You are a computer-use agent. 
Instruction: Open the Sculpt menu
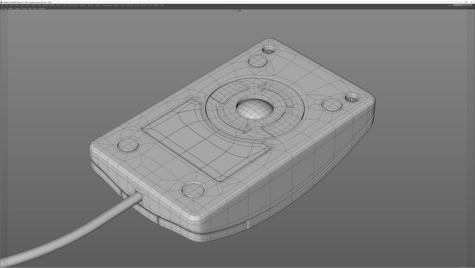point(65,5)
